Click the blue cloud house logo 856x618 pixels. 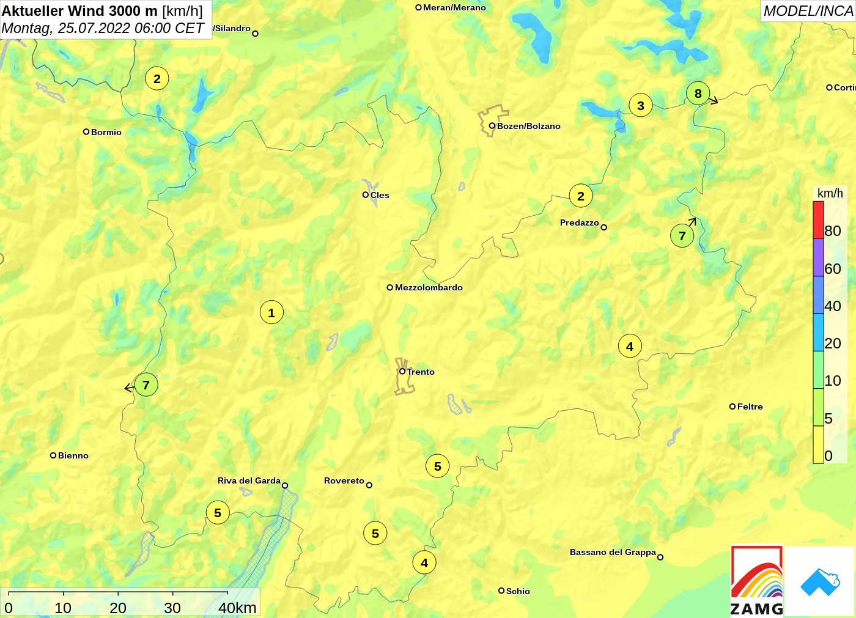(820, 582)
